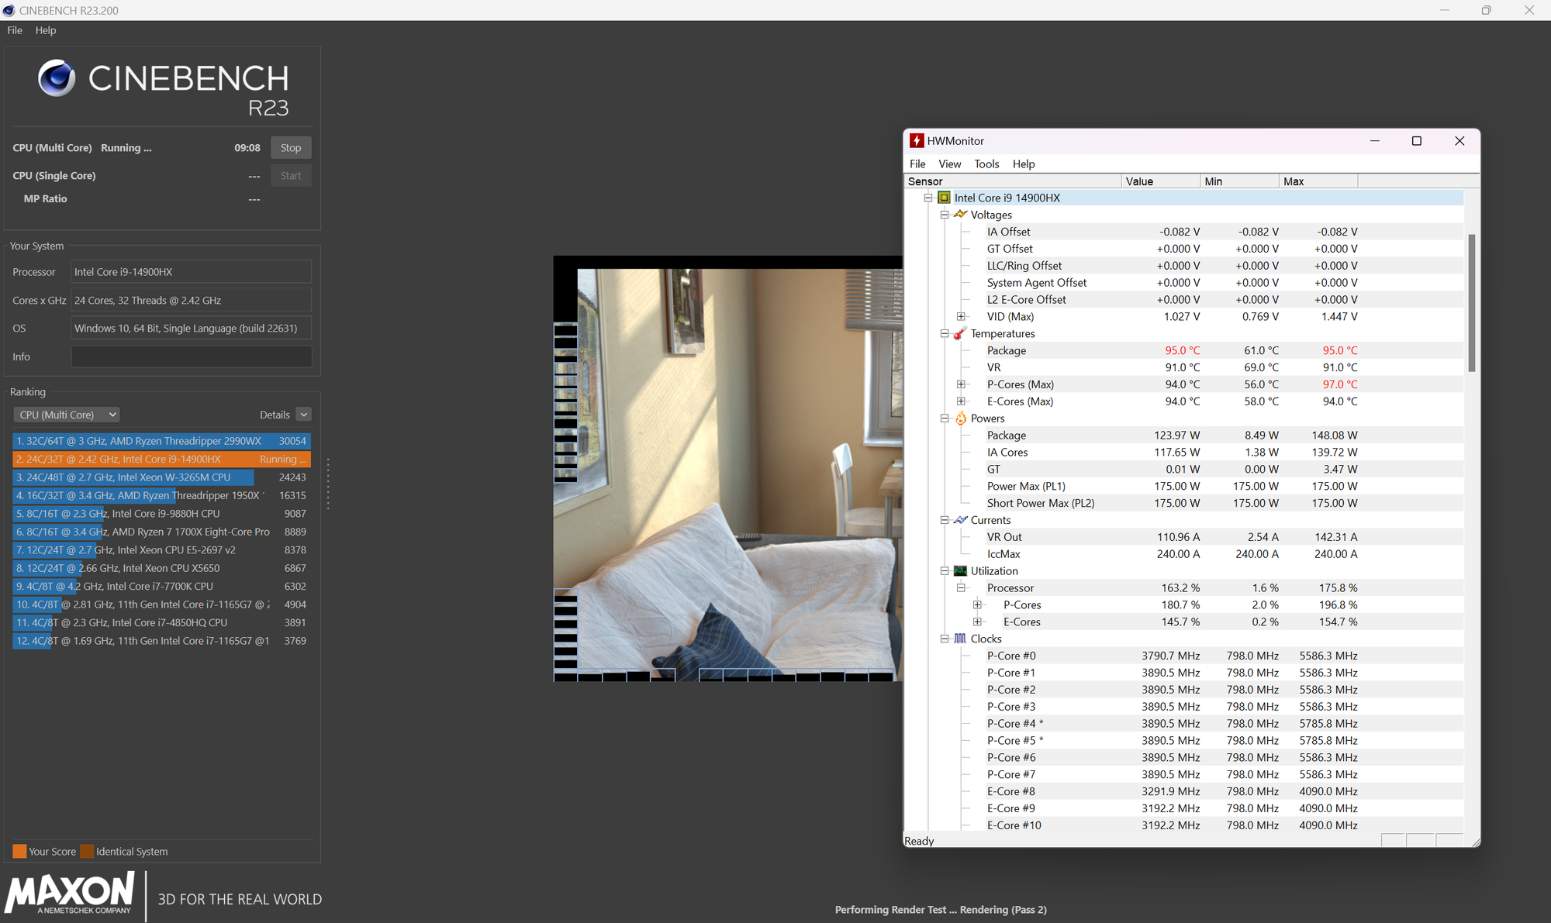
Task: Select the running i9-14900HX ranking row
Action: (x=162, y=459)
